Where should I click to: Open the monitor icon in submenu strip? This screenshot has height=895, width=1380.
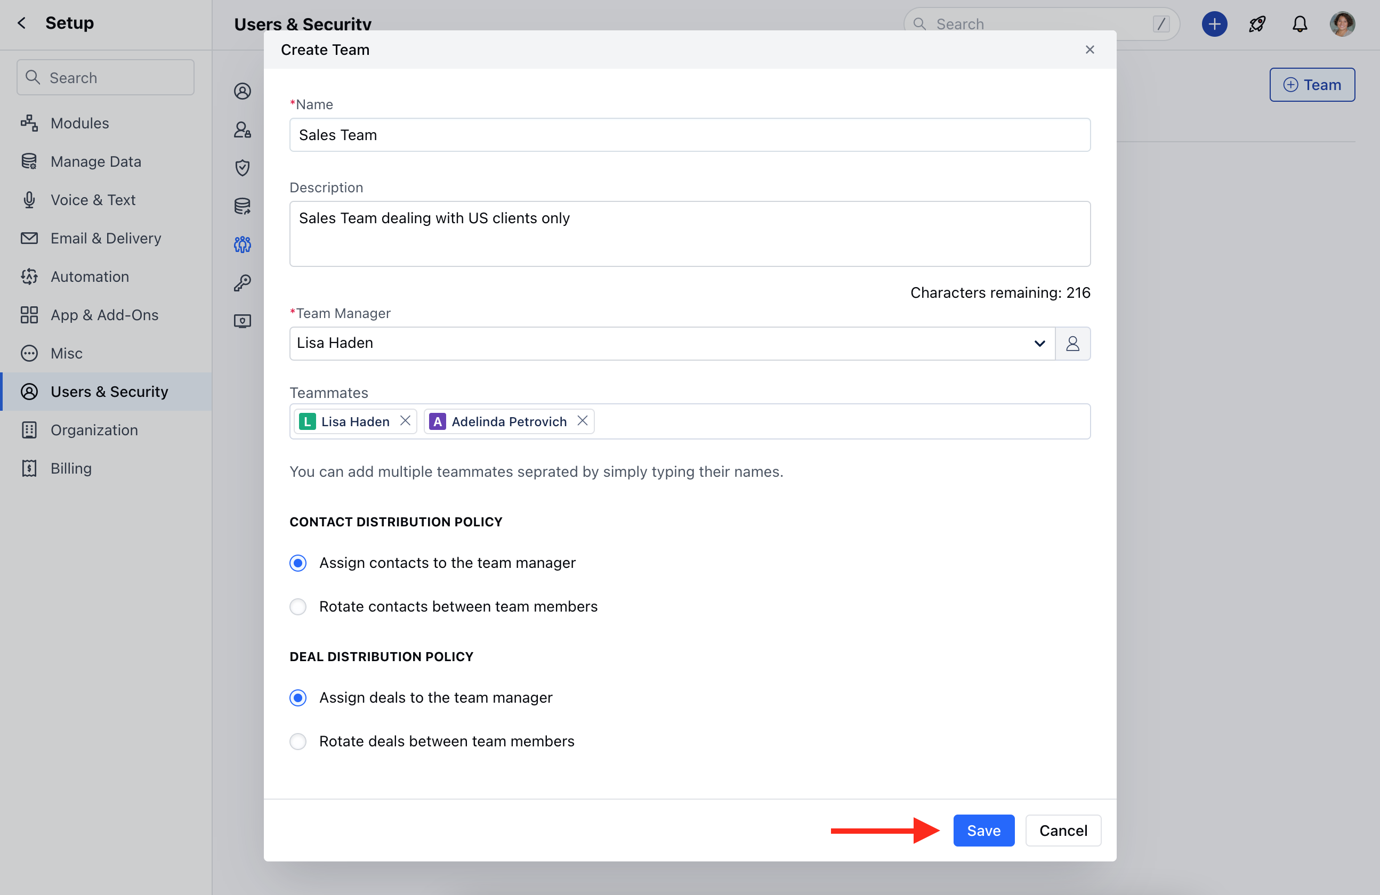coord(243,321)
